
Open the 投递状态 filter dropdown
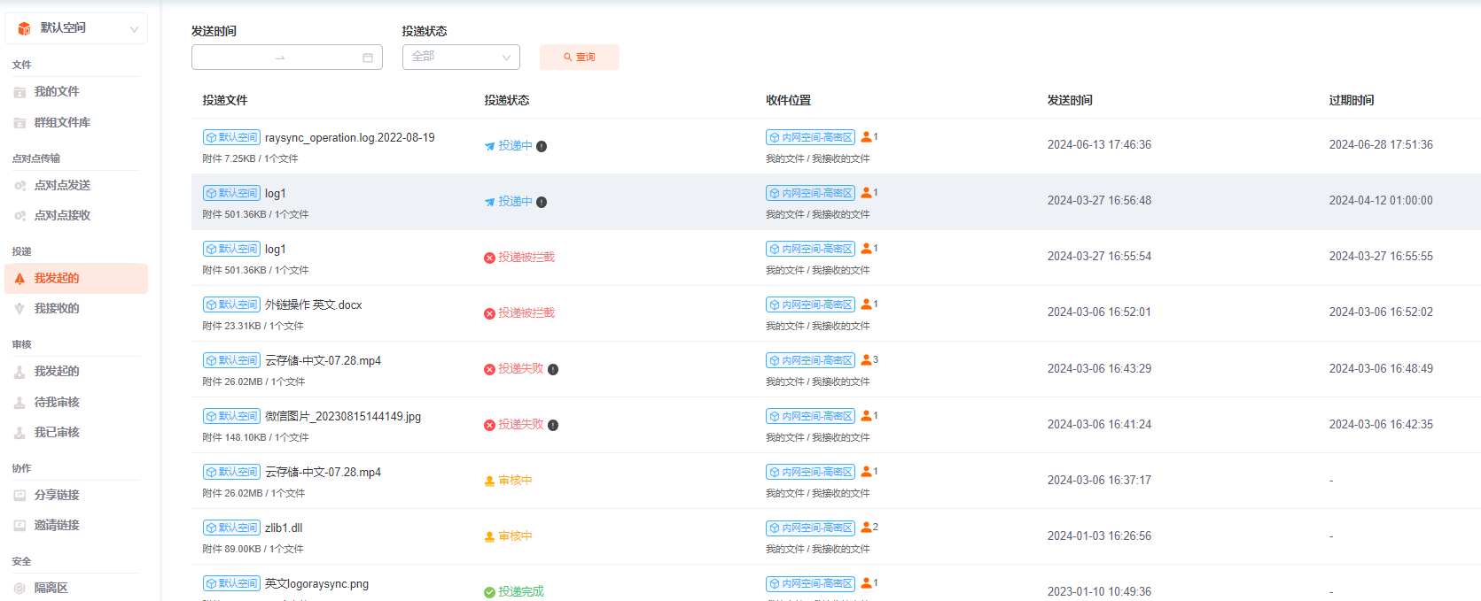point(461,58)
